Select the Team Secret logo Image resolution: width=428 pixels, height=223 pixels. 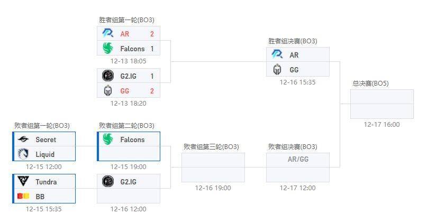tap(23, 140)
